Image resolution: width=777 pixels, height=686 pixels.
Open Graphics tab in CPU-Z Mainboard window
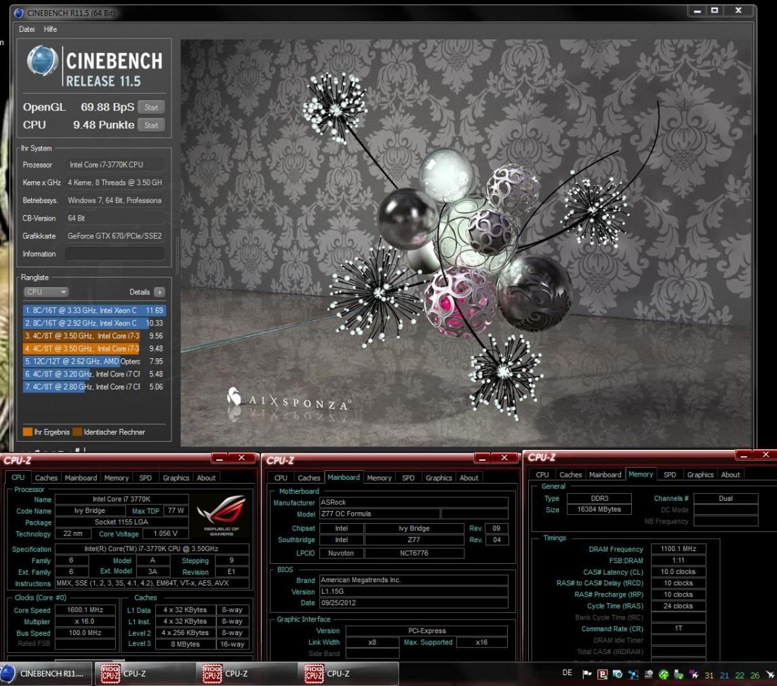click(439, 478)
